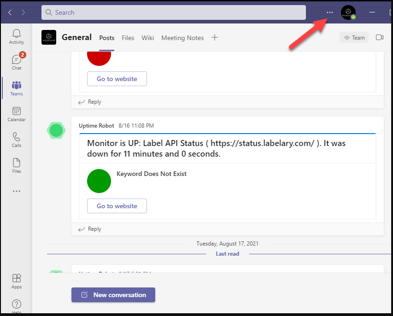393x316 pixels.
Task: Click the New conversation button
Action: click(113, 295)
